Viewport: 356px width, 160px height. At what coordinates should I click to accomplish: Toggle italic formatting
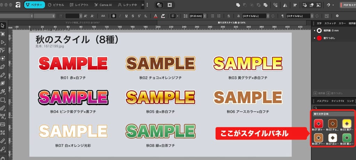(120, 16)
